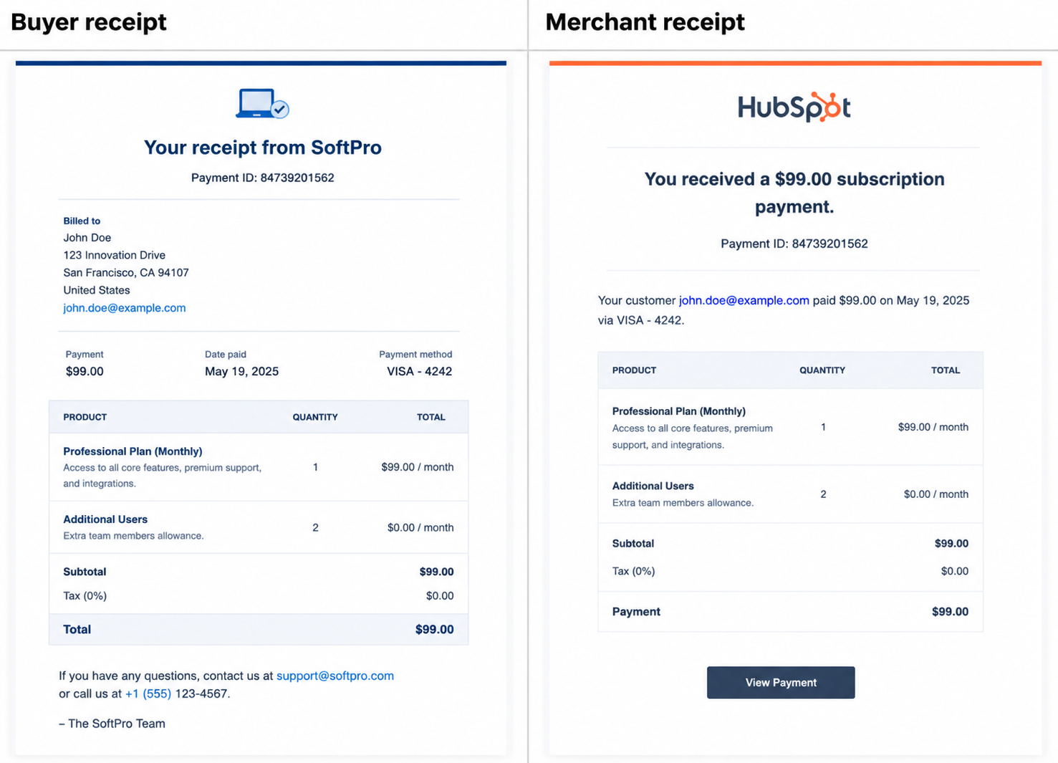Select Additional Users row in buyer receipt
This screenshot has height=763, width=1058.
[x=259, y=527]
